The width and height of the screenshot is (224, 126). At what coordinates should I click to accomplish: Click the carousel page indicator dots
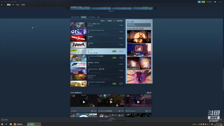111,11
